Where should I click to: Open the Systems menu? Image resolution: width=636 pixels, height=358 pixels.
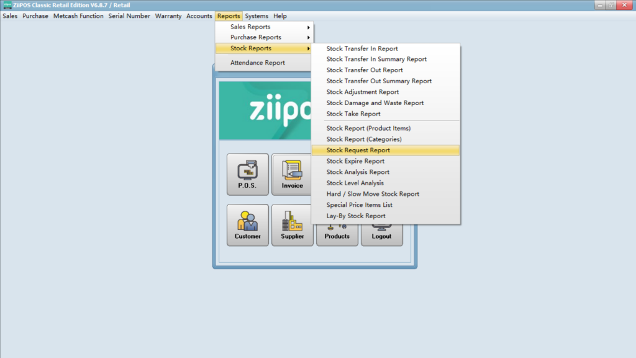click(257, 16)
